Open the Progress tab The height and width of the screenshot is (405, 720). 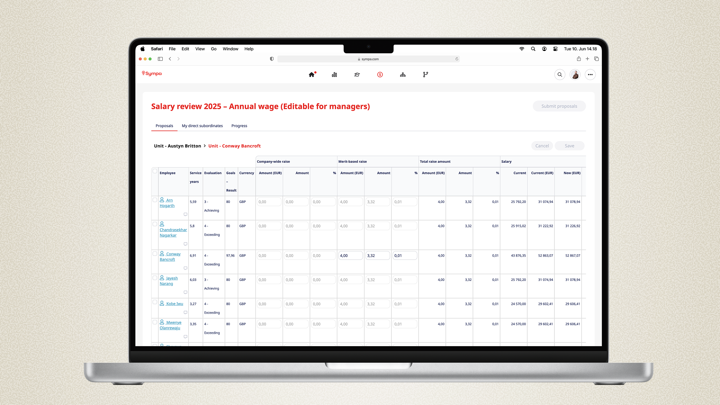click(239, 126)
